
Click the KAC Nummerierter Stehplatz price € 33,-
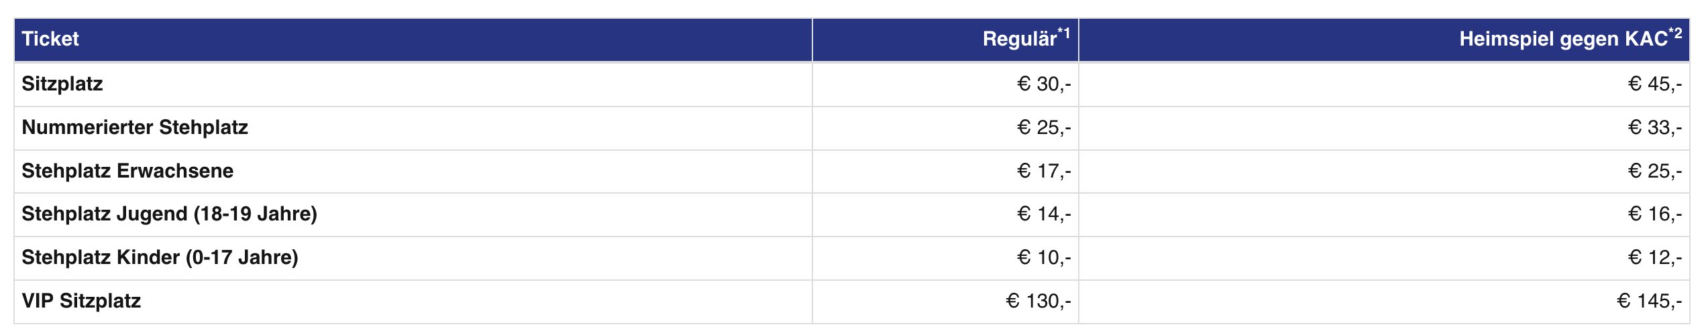[1655, 127]
